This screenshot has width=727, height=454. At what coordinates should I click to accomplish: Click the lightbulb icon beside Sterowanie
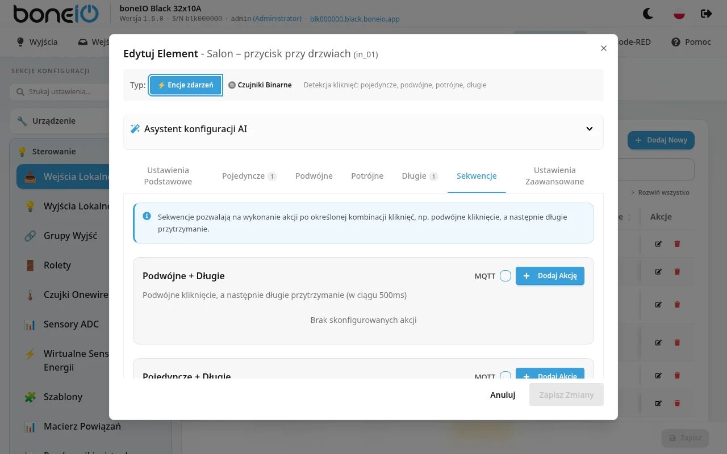tap(22, 152)
